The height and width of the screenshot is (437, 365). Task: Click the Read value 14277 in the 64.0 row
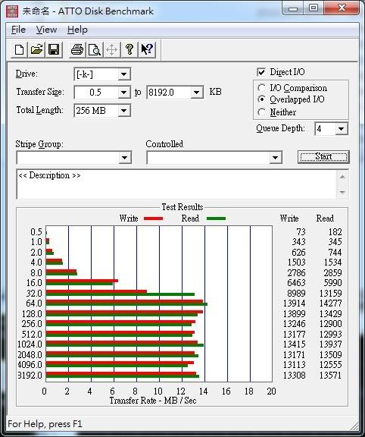click(330, 303)
